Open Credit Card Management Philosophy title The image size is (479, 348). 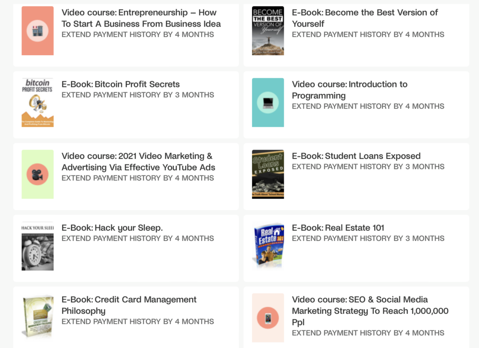pos(129,305)
